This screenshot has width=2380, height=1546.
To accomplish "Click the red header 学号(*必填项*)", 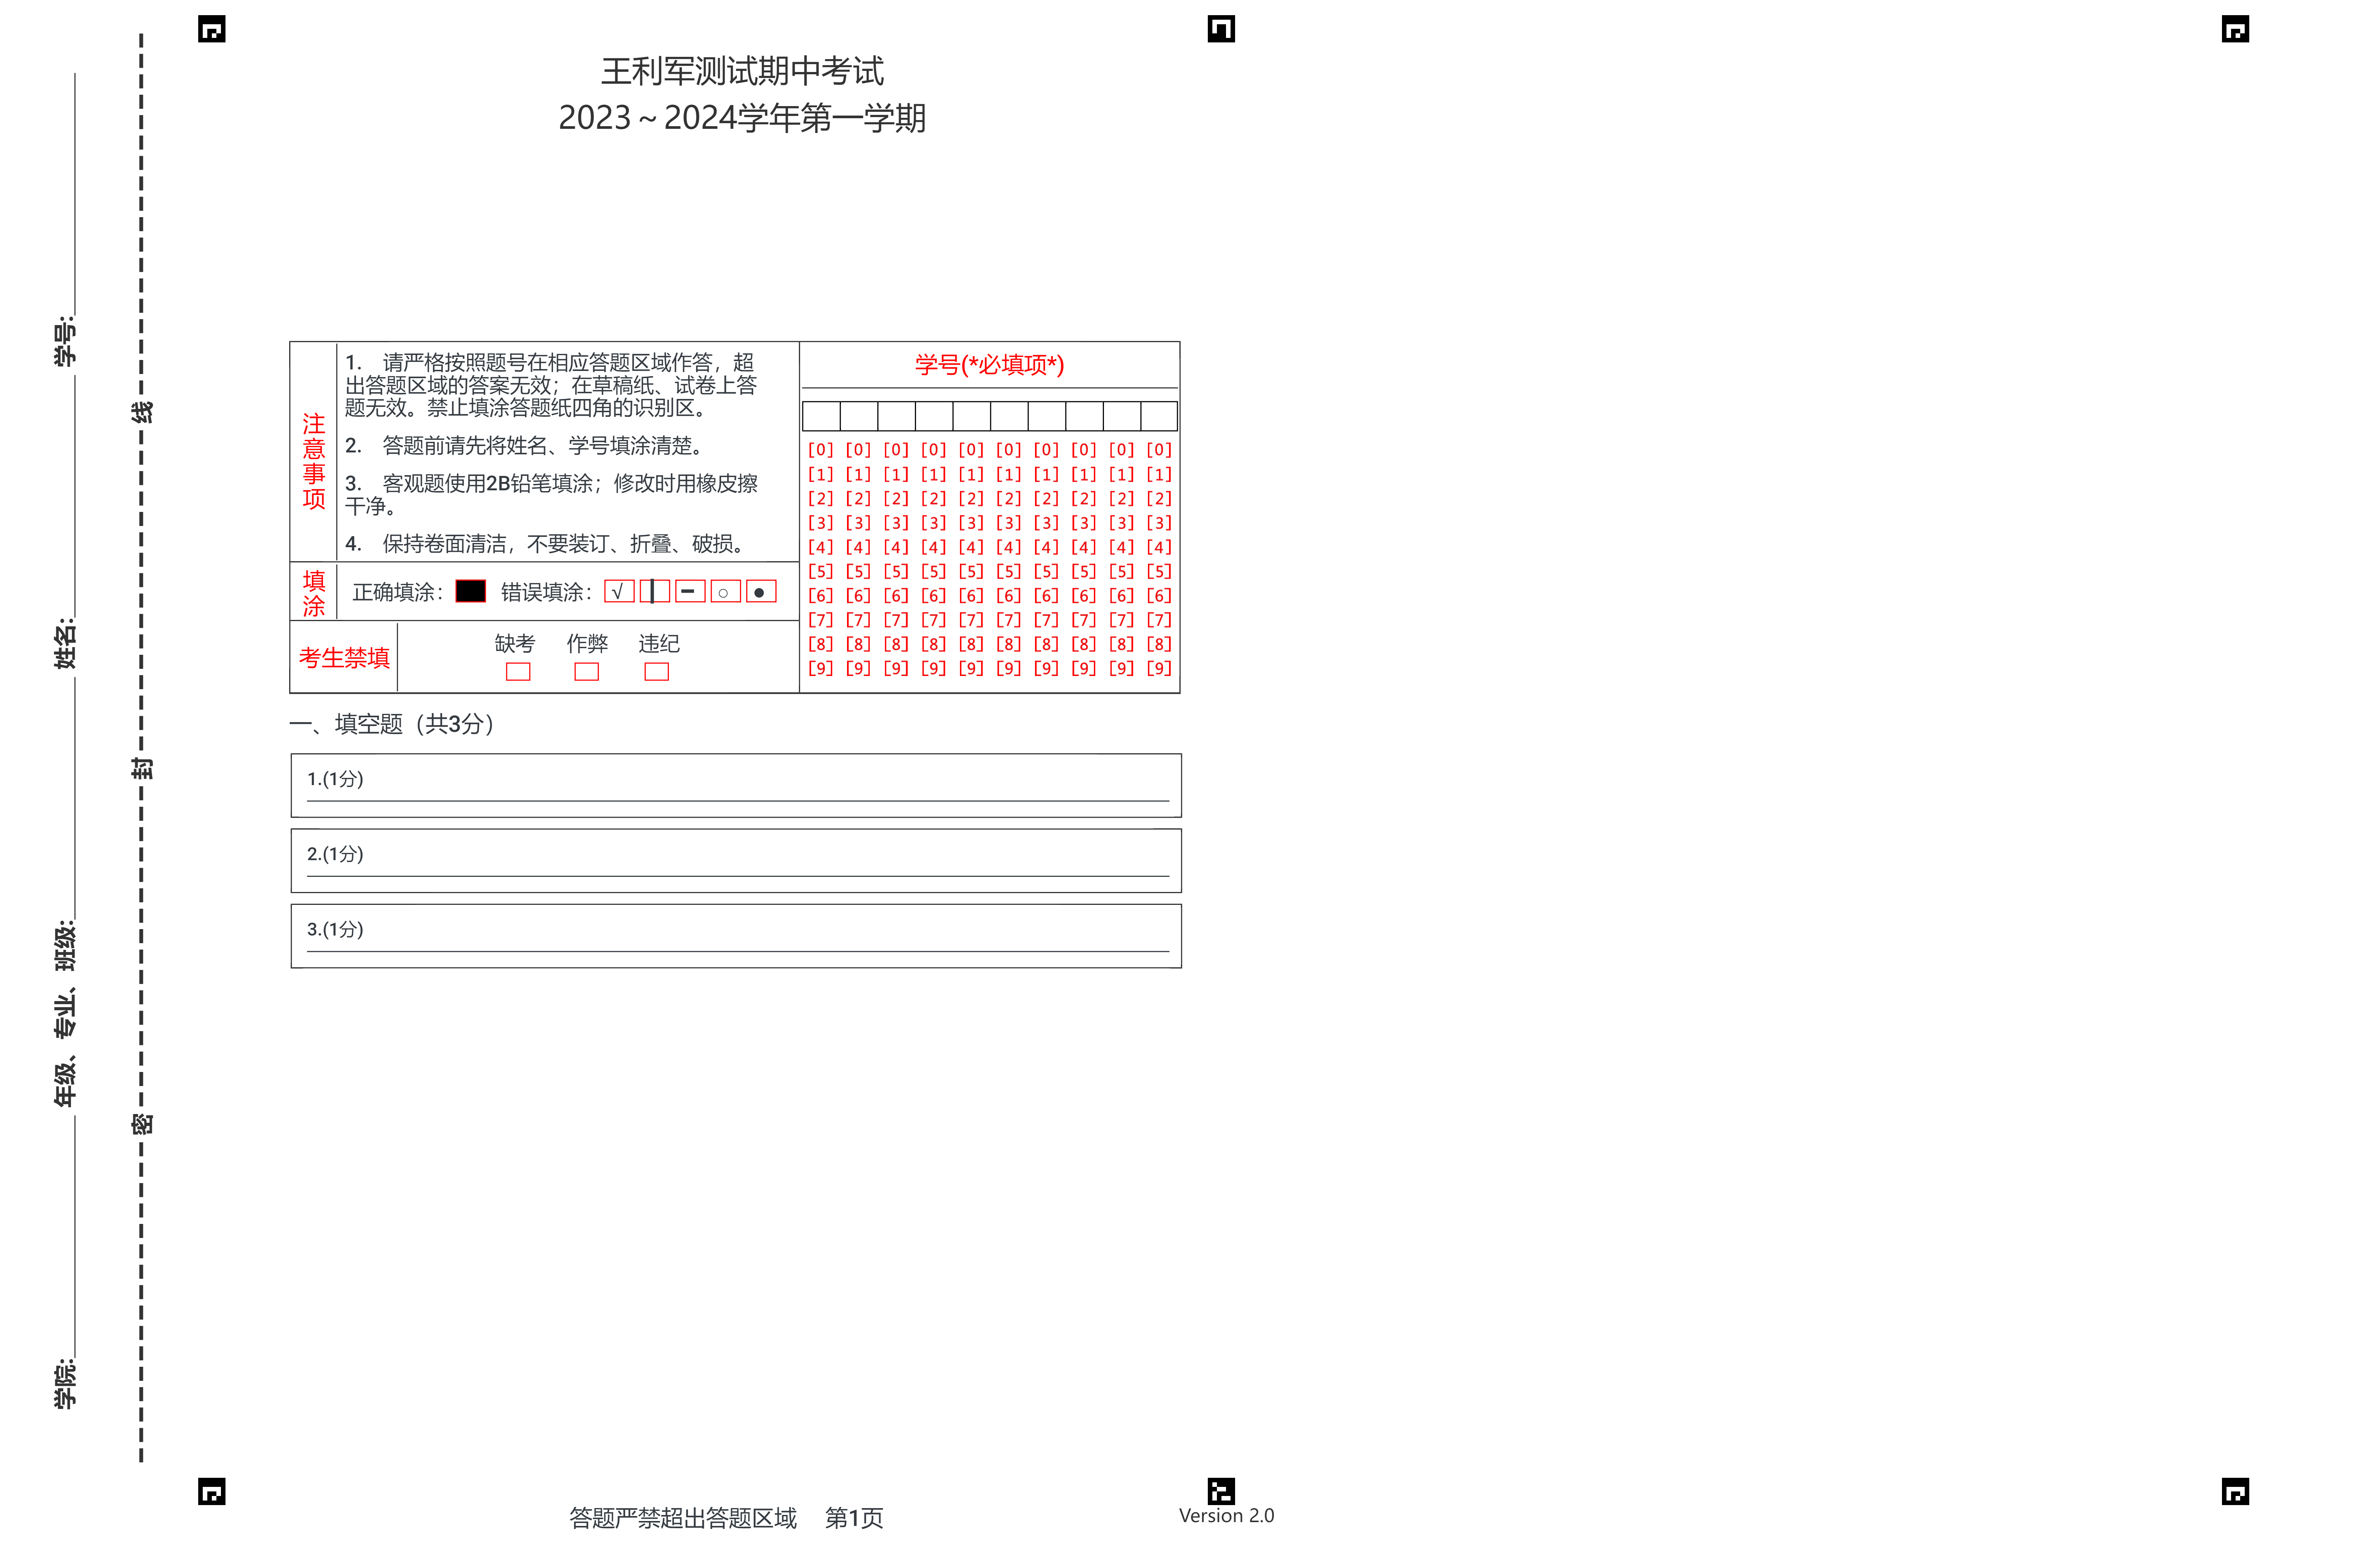I will (989, 365).
